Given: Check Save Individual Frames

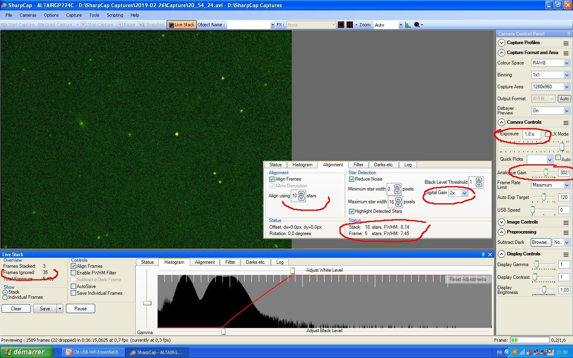Looking at the screenshot, I should pos(74,293).
